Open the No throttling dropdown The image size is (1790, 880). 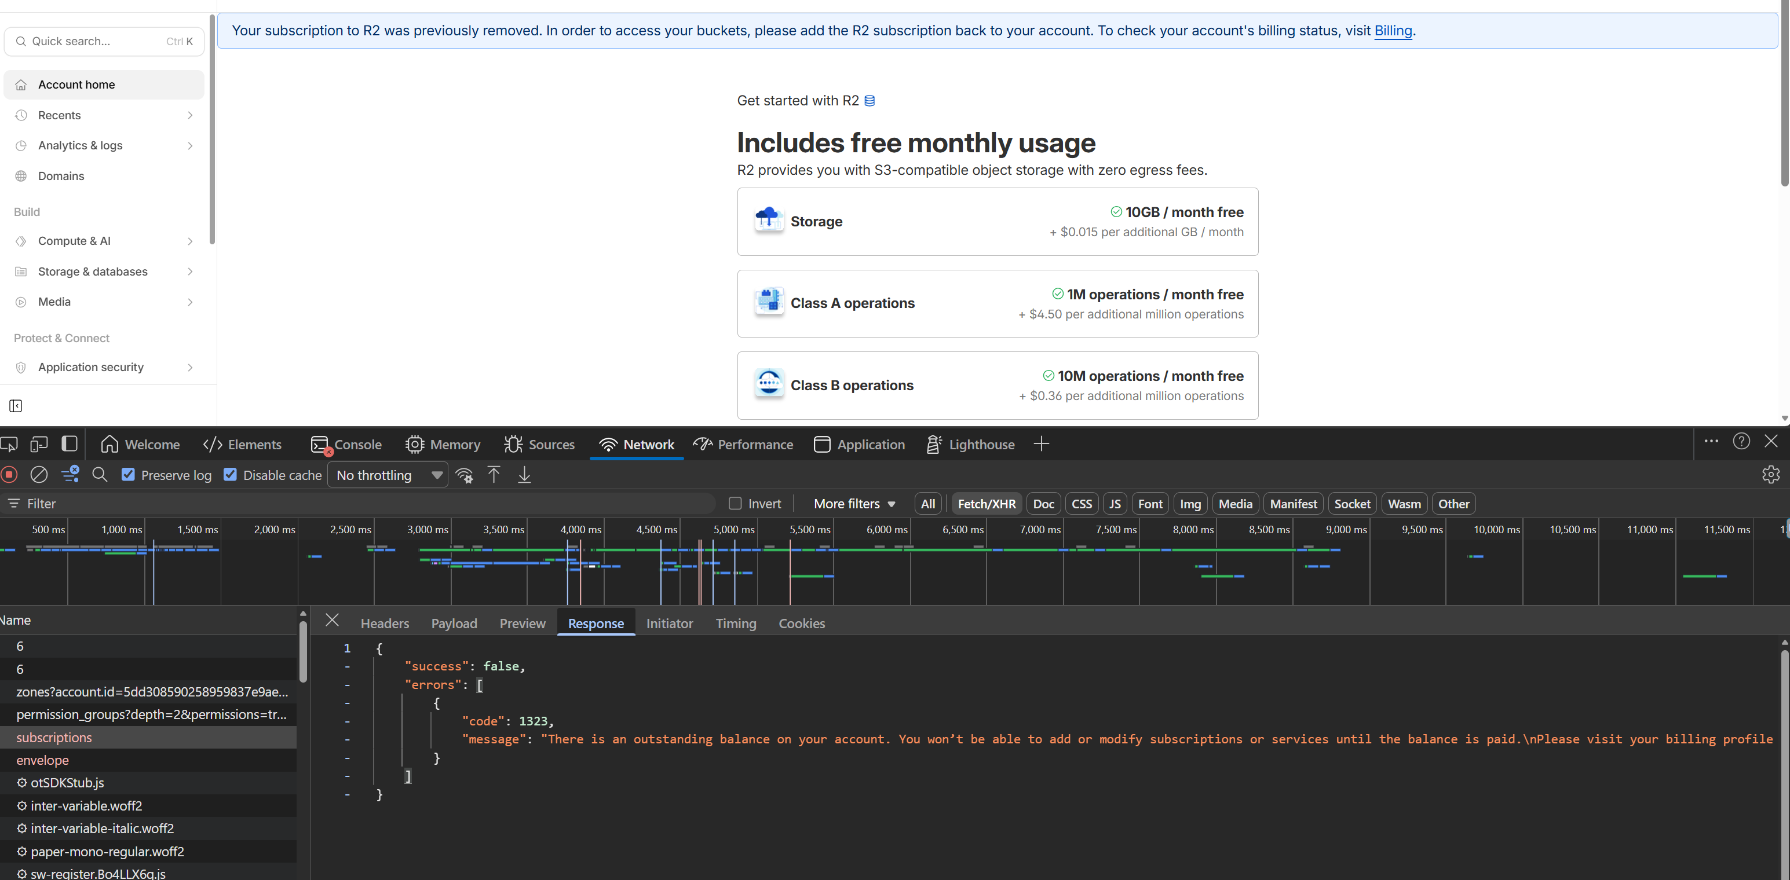click(x=388, y=475)
